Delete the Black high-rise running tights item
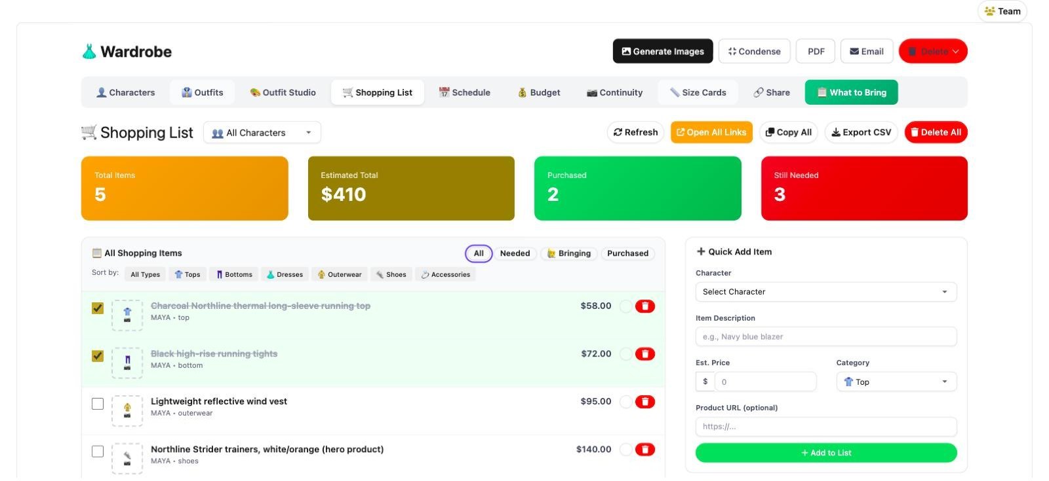 (645, 354)
